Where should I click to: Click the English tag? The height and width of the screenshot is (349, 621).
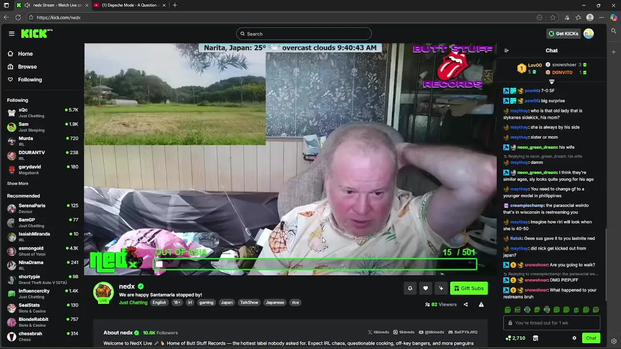159,302
